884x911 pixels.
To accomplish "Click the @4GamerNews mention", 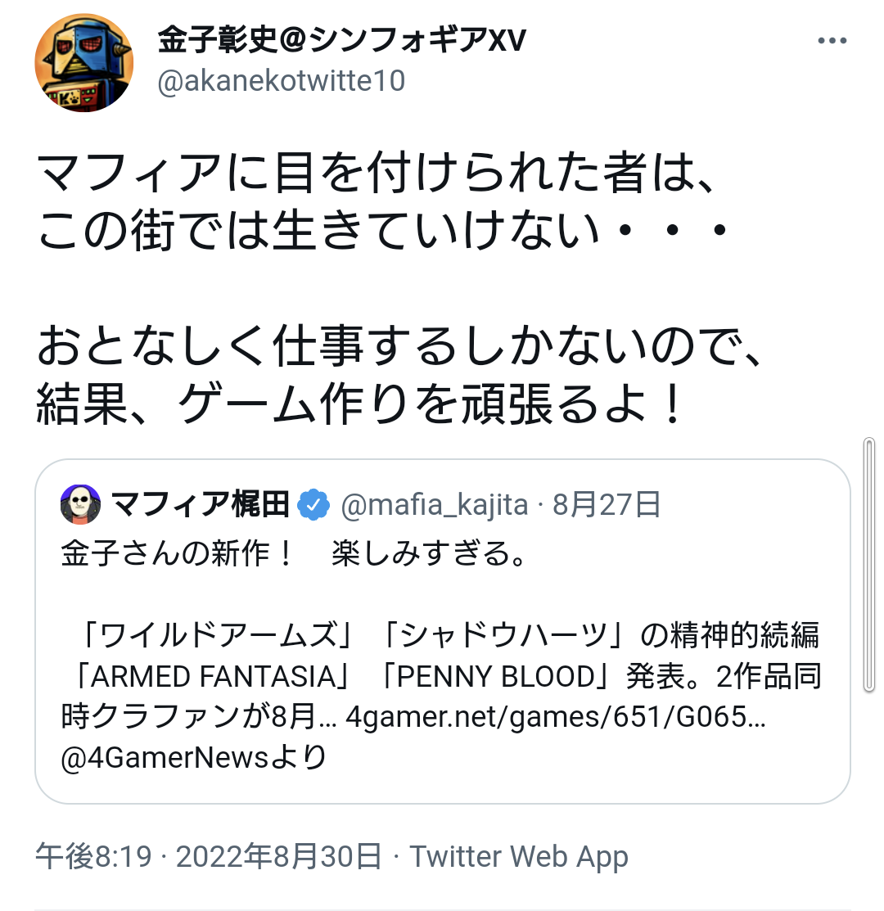I will pyautogui.click(x=165, y=759).
